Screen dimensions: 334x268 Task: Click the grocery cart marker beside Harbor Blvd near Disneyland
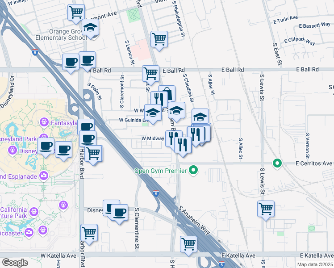tap(93, 154)
